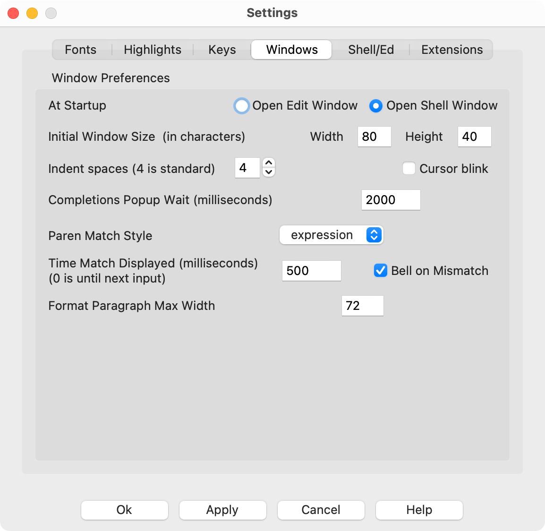
Task: Switch to the Highlights tab
Action: [x=152, y=50]
